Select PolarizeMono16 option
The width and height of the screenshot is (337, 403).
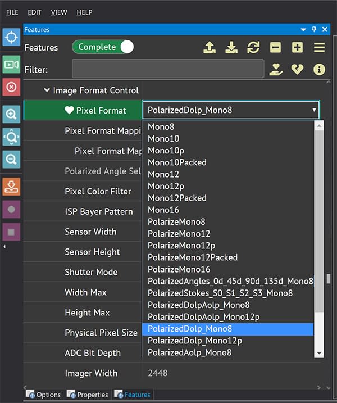(228, 269)
